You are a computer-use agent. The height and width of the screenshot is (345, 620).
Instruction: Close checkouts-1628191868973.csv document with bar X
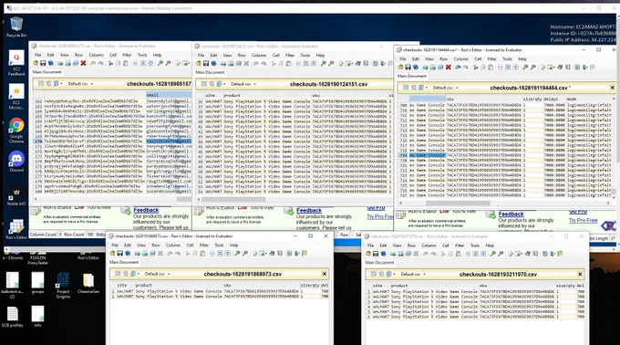pyautogui.click(x=325, y=274)
